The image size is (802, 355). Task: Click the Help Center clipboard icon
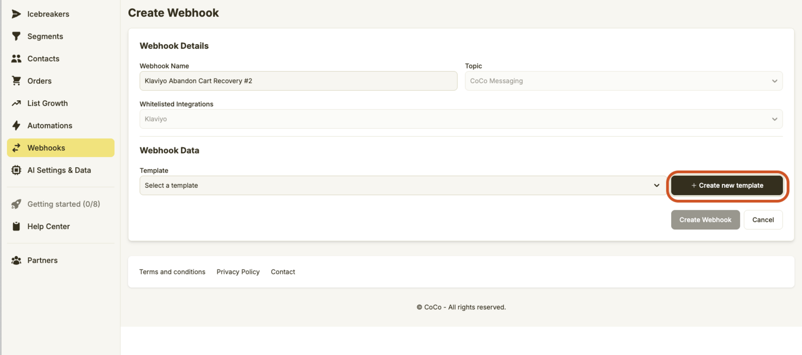coord(17,226)
